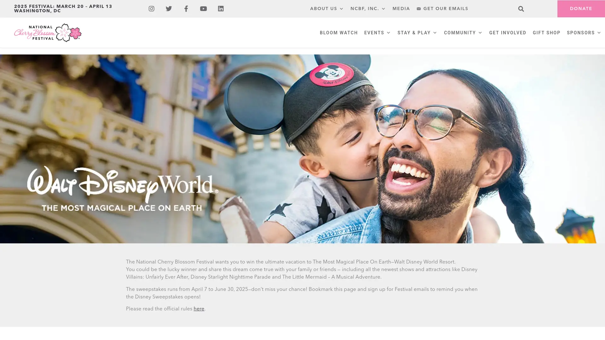605x340 pixels.
Task: Click the National Cherry Blossom Festival logo
Action: coord(48,33)
